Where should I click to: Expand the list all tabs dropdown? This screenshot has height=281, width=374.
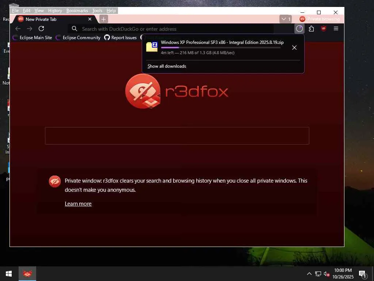286,19
